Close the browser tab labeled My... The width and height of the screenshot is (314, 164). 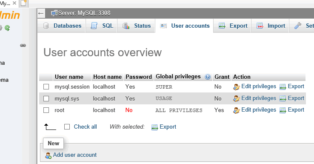[x=14, y=3]
